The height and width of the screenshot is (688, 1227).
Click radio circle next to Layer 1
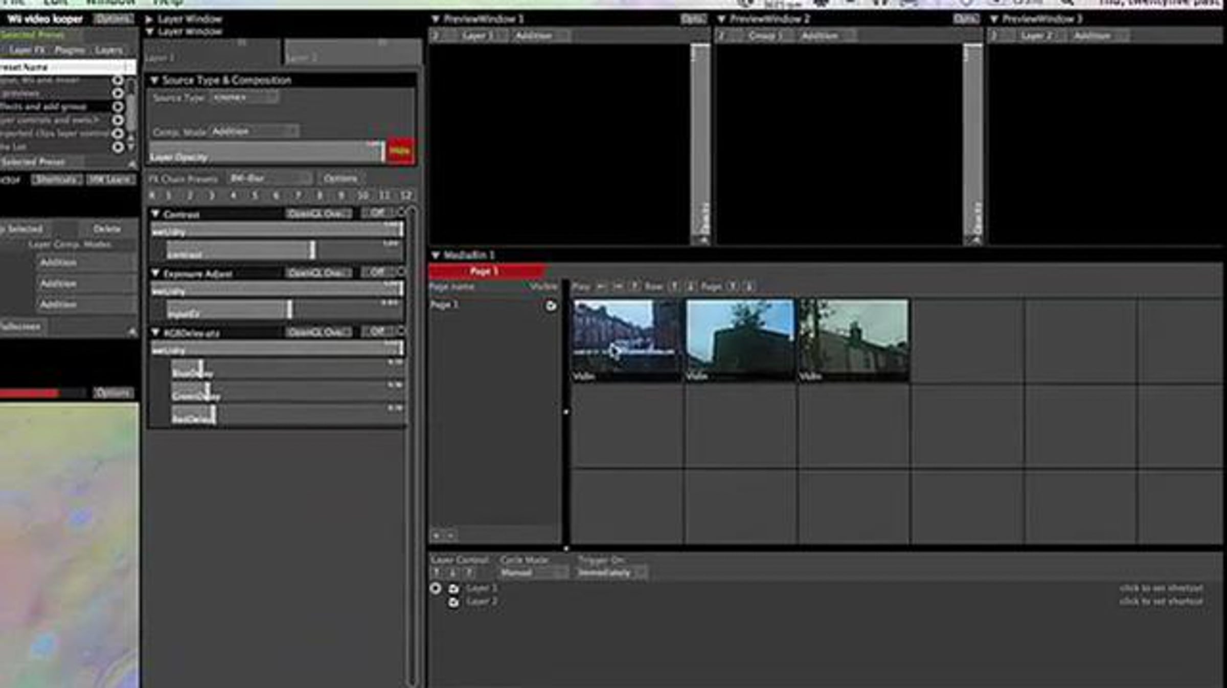pos(436,588)
